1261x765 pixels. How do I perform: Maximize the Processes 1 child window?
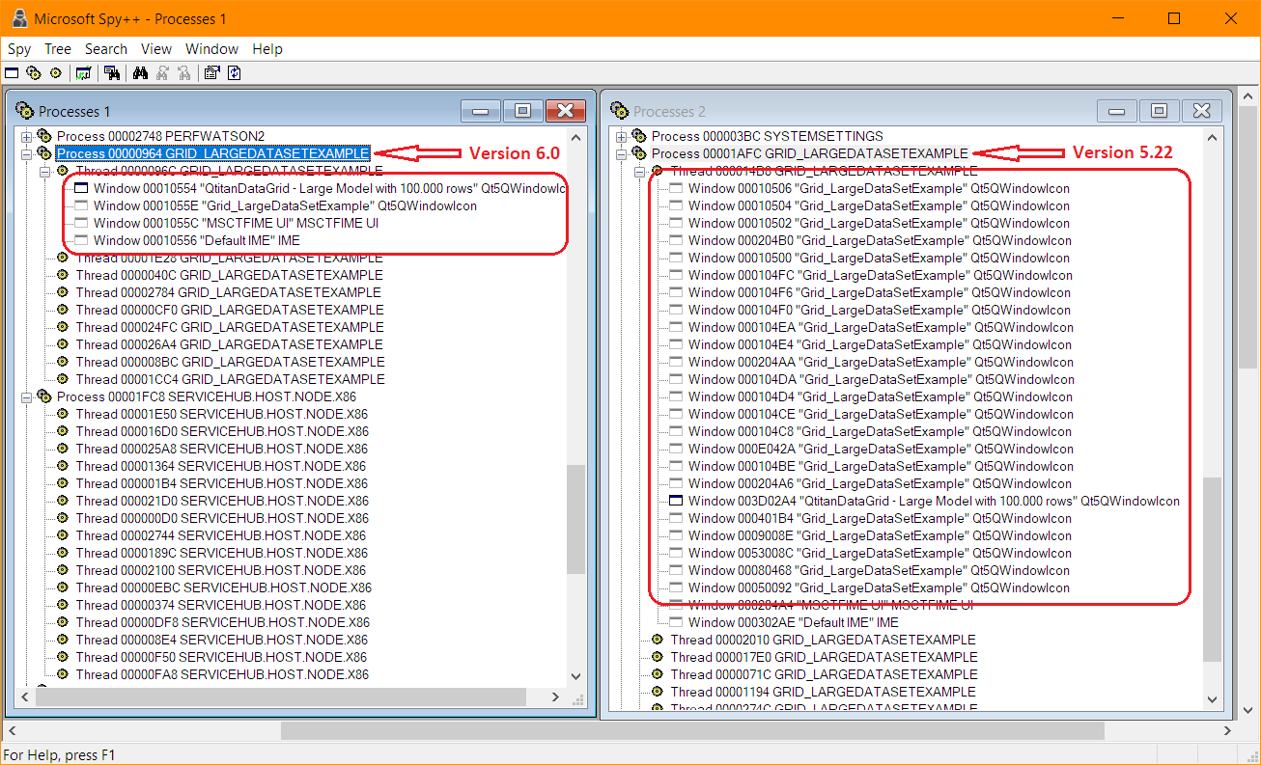[x=522, y=111]
